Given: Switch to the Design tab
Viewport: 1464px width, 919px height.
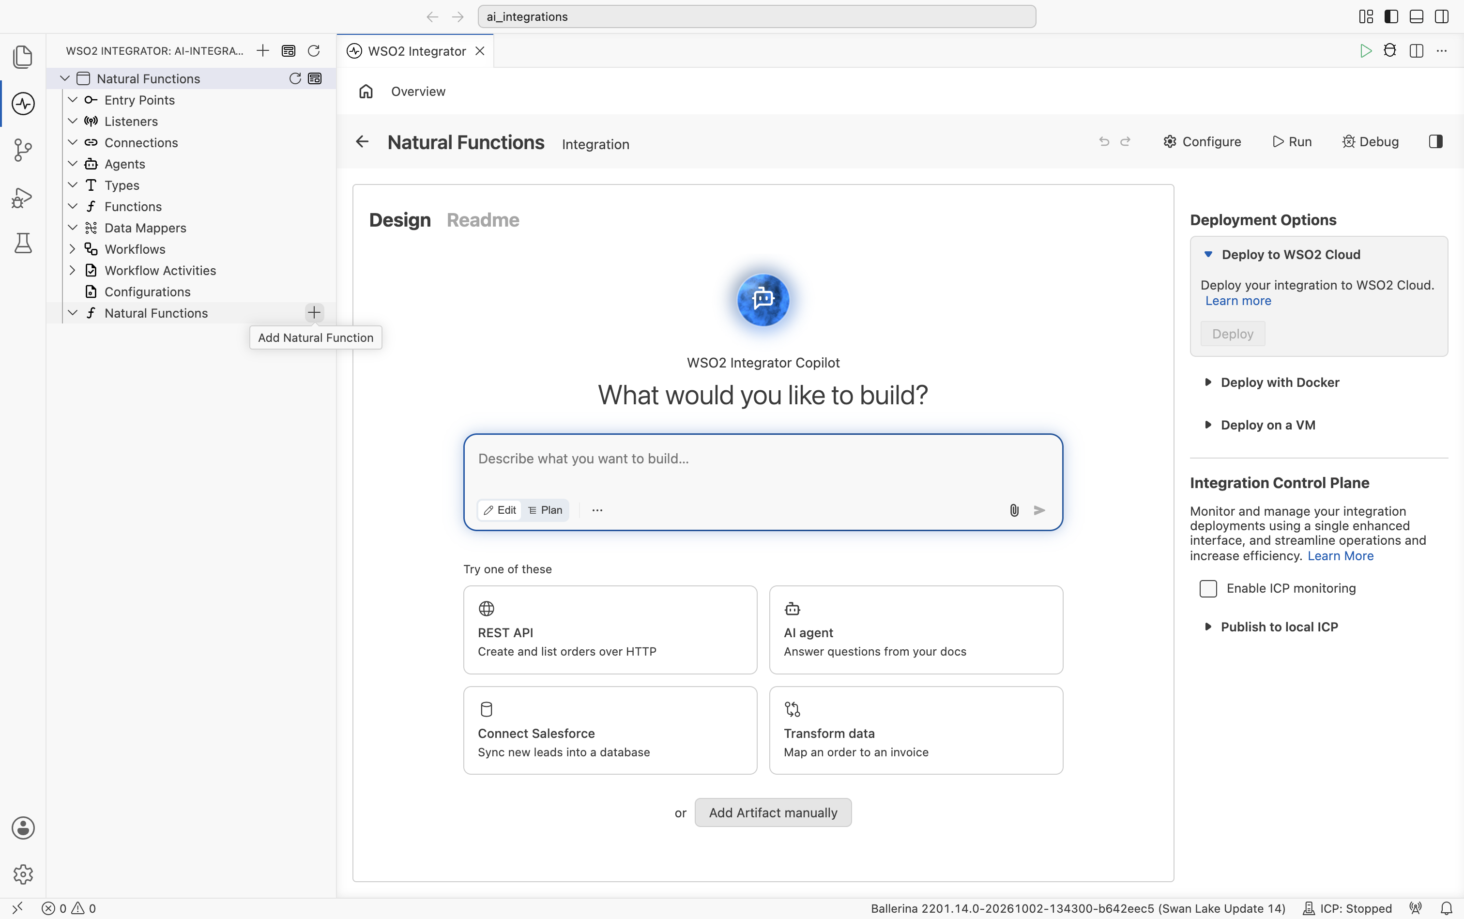Looking at the screenshot, I should (x=400, y=220).
